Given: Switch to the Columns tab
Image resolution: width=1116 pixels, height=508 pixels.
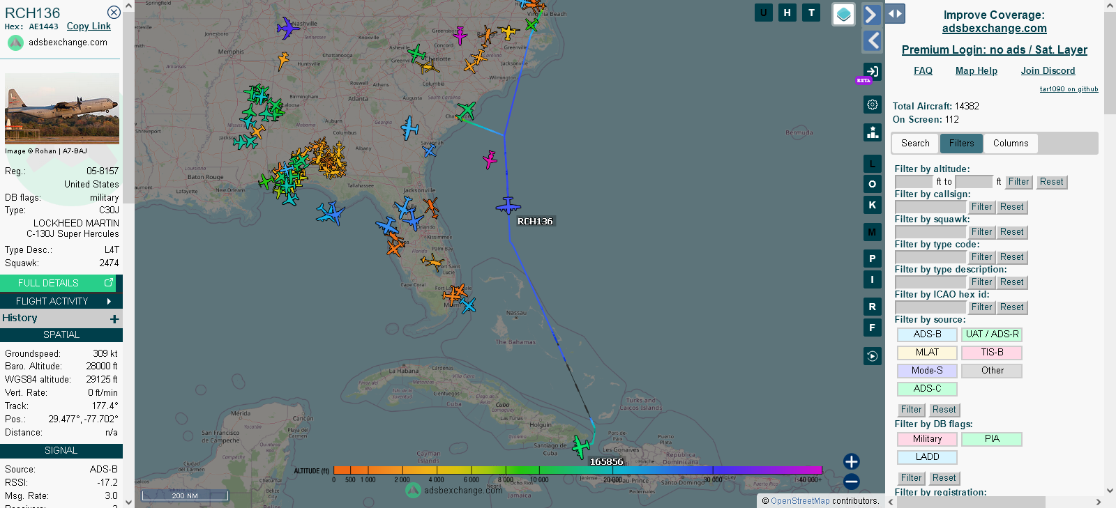Looking at the screenshot, I should click(x=1011, y=144).
